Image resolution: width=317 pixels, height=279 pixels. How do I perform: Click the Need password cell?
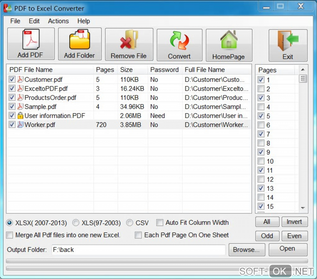pyautogui.click(x=158, y=116)
